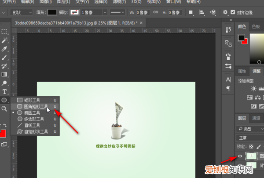Open the Brush Presets panel icon
Viewport: 264px width, 178px height.
[228, 57]
